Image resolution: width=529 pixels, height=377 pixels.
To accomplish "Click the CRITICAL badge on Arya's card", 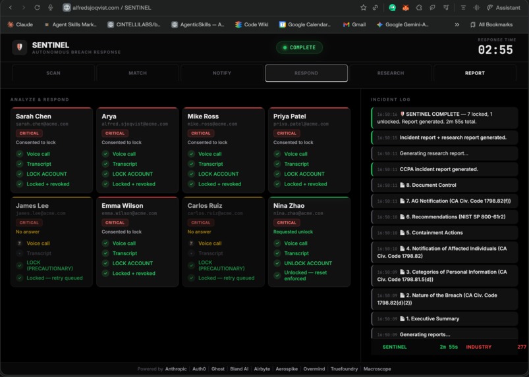I will [x=115, y=134].
